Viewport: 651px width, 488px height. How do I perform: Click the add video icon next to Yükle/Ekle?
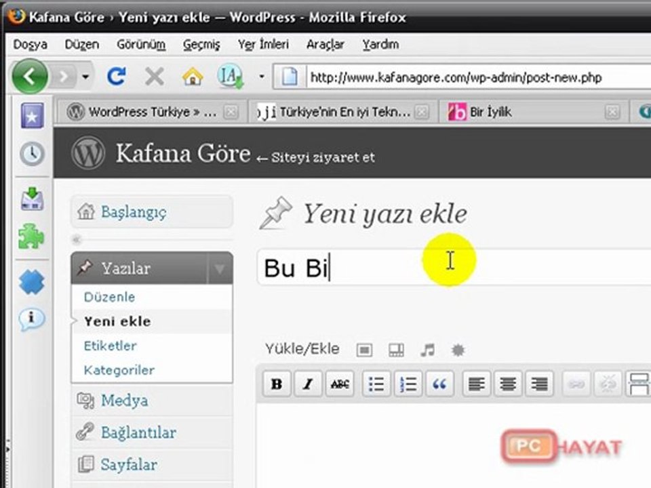point(395,350)
